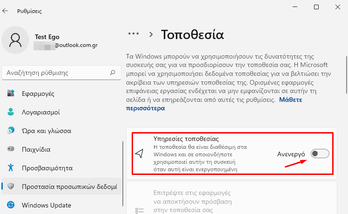Image resolution: width=348 pixels, height=214 pixels.
Task: Click the Windows Update sync icon
Action: coord(11,205)
